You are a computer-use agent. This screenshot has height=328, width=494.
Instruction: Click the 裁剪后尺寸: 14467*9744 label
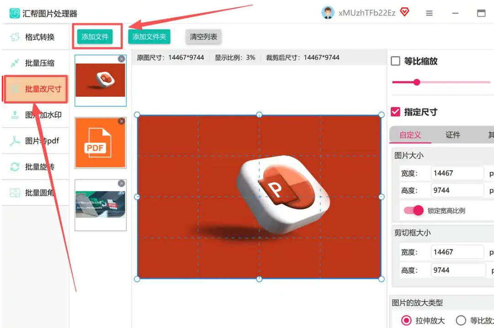pyautogui.click(x=303, y=57)
